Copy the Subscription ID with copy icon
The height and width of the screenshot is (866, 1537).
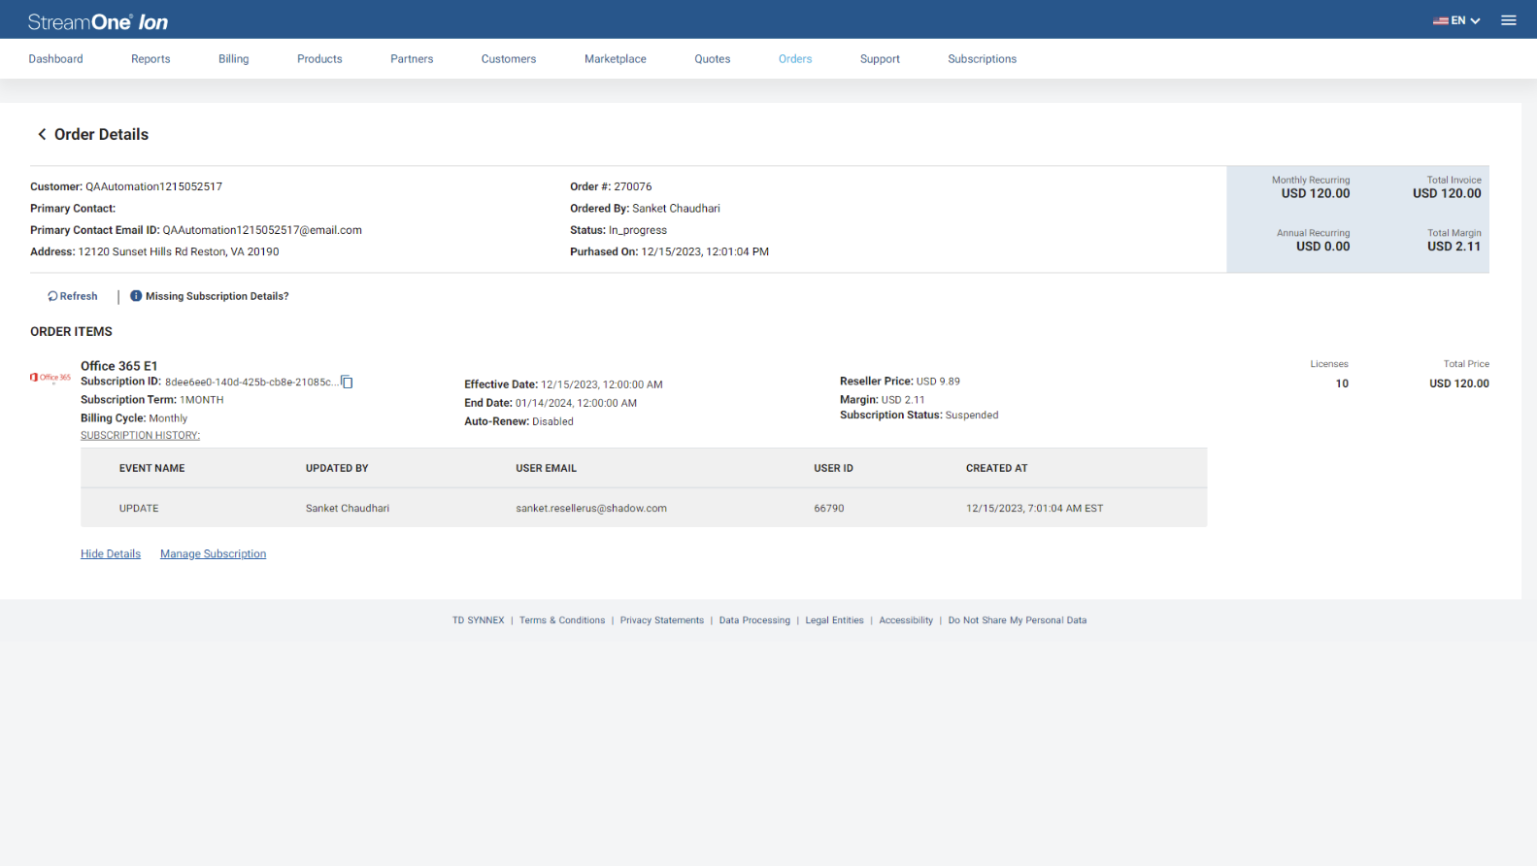tap(347, 383)
